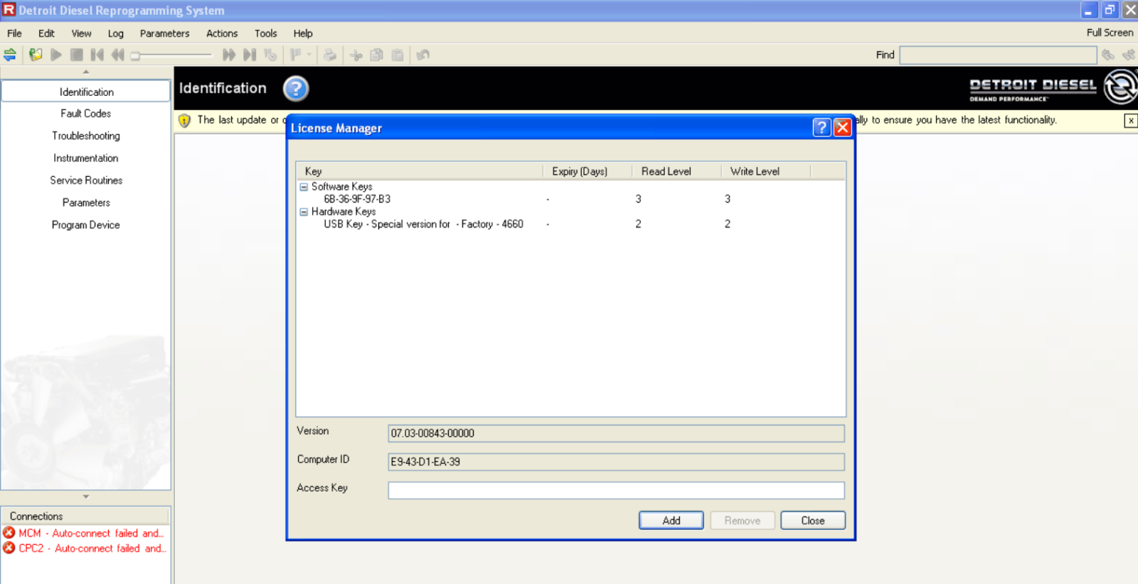Click the play log button
The width and height of the screenshot is (1138, 584).
click(56, 55)
